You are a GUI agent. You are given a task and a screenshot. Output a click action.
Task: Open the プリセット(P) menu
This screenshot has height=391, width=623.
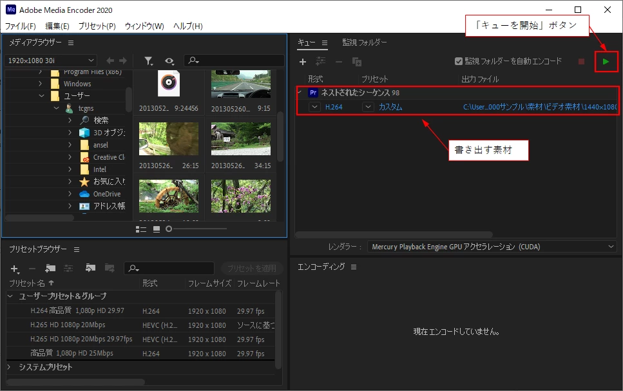pos(97,26)
